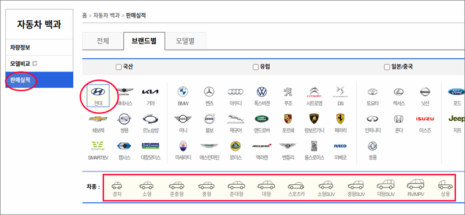Screen dimensions: 465x215
Task: Filter by 대형 car type icon
Action: coord(266,185)
